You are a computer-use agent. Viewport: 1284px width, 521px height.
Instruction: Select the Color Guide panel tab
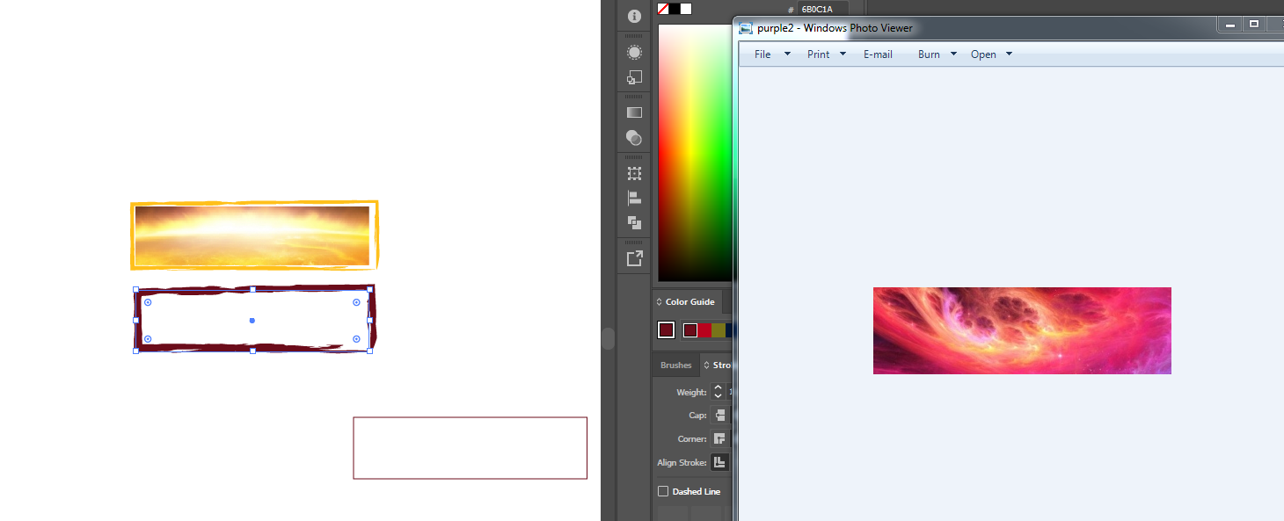click(x=689, y=302)
